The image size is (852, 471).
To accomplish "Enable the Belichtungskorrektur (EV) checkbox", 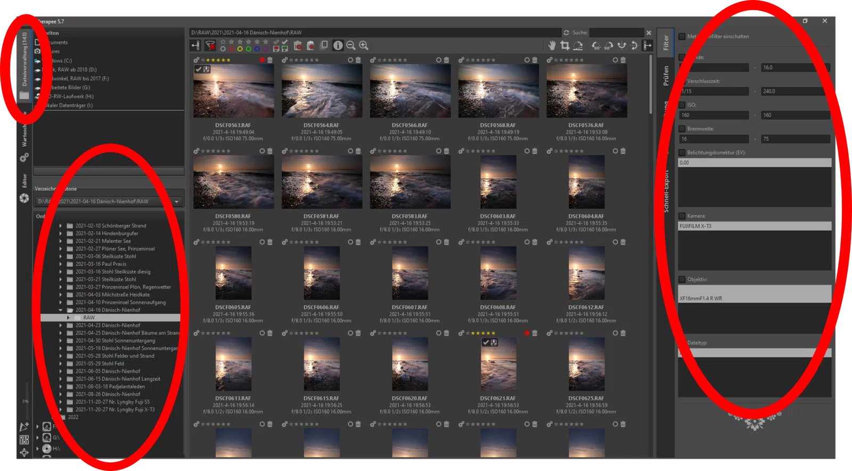I will (x=682, y=153).
